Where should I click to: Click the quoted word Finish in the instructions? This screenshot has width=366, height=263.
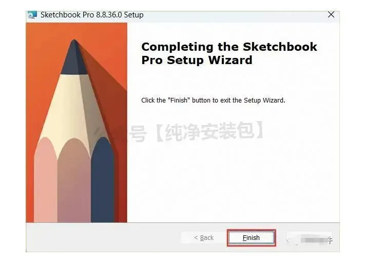(179, 100)
